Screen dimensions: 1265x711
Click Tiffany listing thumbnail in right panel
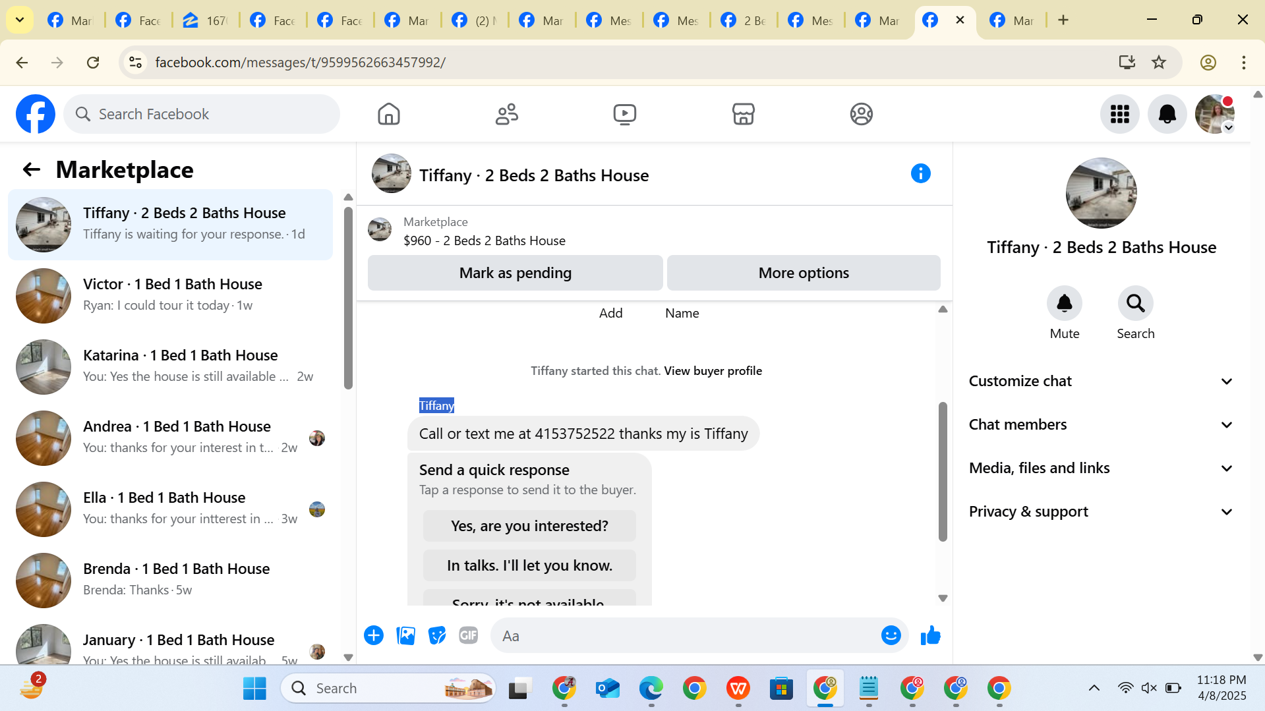pos(1101,192)
